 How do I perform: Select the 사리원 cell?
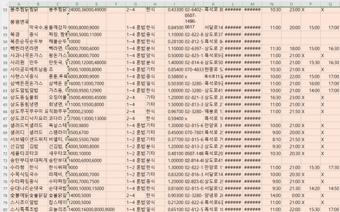(18, 62)
